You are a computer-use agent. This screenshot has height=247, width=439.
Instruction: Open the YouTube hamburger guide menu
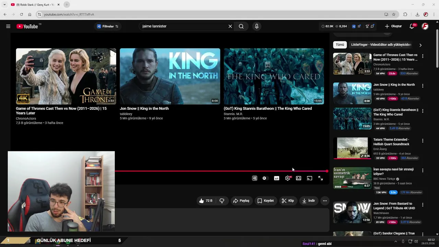pos(8,26)
